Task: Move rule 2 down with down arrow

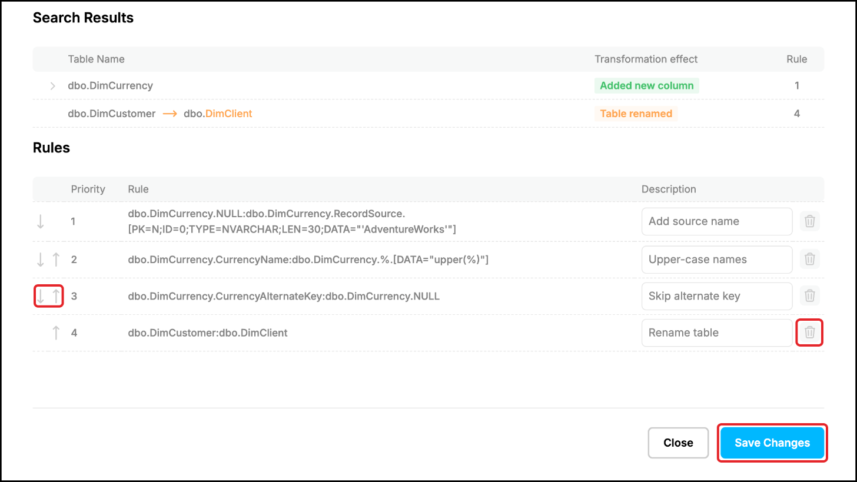Action: (x=41, y=260)
